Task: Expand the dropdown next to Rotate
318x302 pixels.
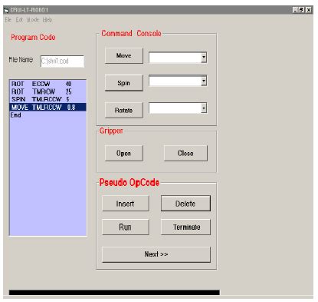Action: 204,108
